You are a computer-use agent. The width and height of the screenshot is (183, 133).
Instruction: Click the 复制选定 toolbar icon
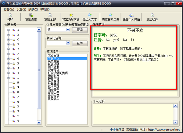[31, 15]
